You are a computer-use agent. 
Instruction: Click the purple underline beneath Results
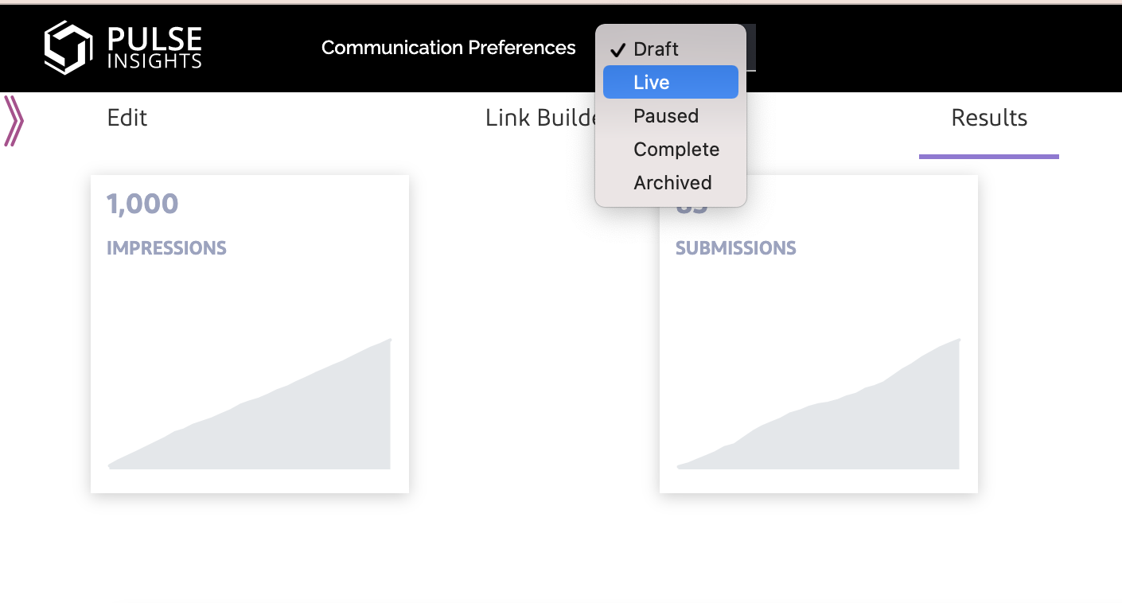click(x=988, y=156)
